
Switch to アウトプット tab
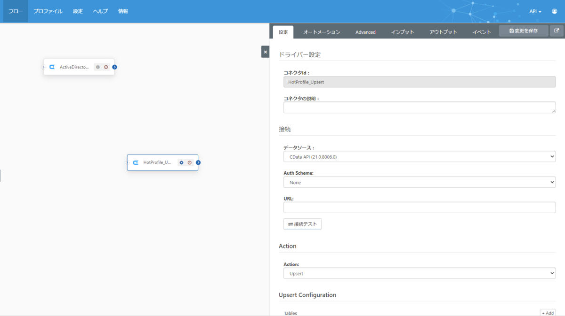point(443,32)
